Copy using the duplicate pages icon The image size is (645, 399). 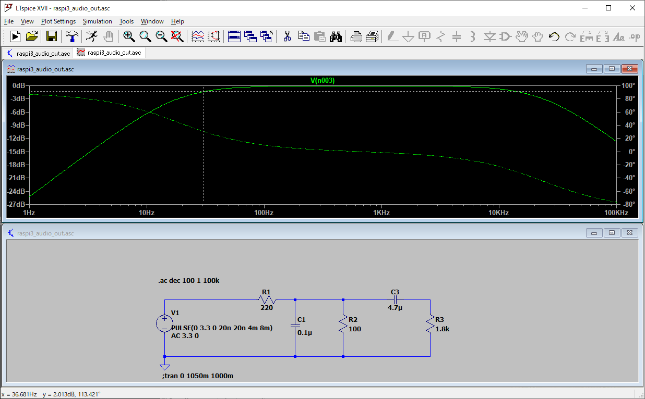pyautogui.click(x=303, y=36)
